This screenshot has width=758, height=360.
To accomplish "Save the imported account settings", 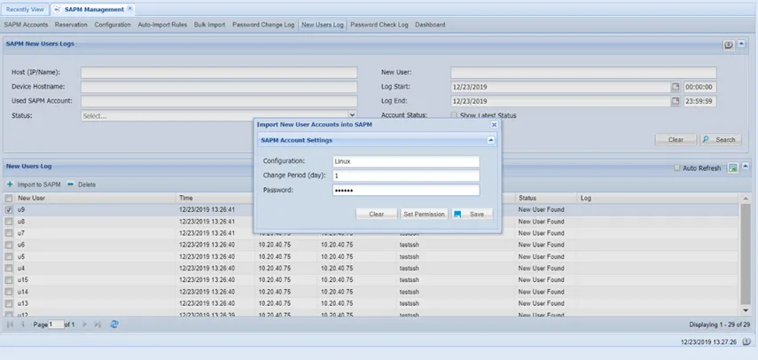I will [473, 214].
